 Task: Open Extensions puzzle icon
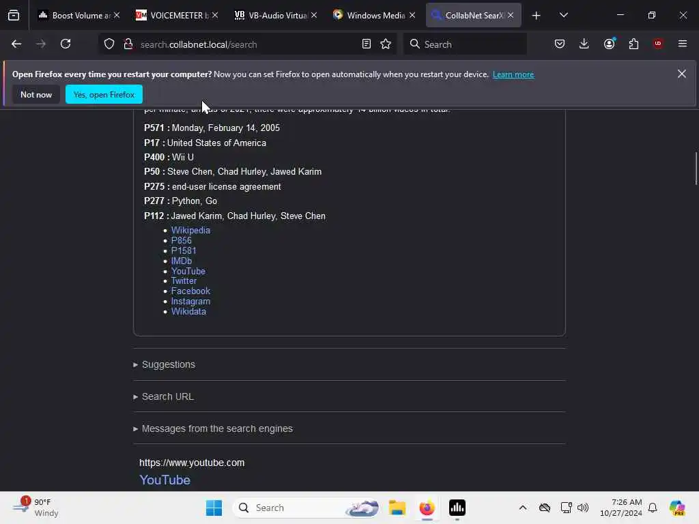[633, 44]
